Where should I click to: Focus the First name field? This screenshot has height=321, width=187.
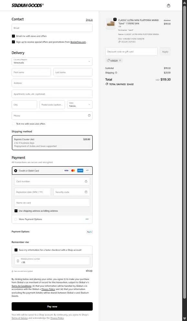click(x=31, y=72)
